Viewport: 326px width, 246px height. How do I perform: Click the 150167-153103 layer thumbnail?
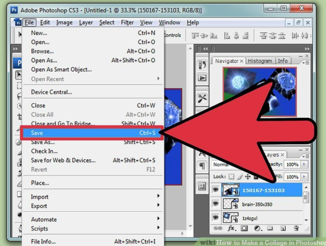(x=231, y=190)
